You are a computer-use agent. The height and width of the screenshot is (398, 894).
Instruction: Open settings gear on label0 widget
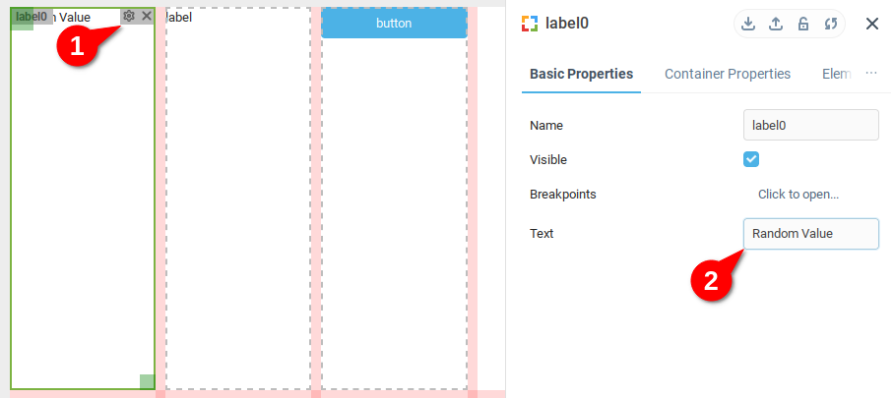[129, 17]
